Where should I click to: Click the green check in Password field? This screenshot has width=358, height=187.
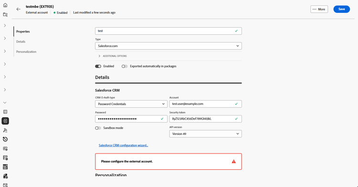pos(162,119)
